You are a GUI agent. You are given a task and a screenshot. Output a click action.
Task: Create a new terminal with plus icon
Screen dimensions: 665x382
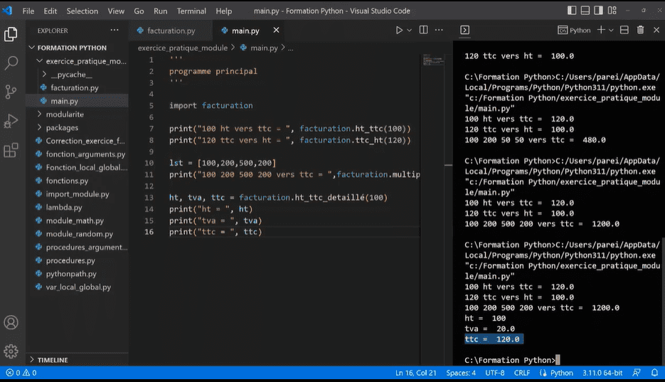tap(601, 30)
